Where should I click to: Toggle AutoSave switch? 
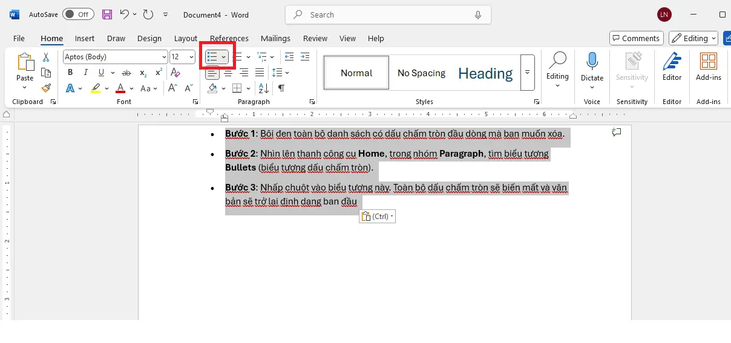(78, 15)
